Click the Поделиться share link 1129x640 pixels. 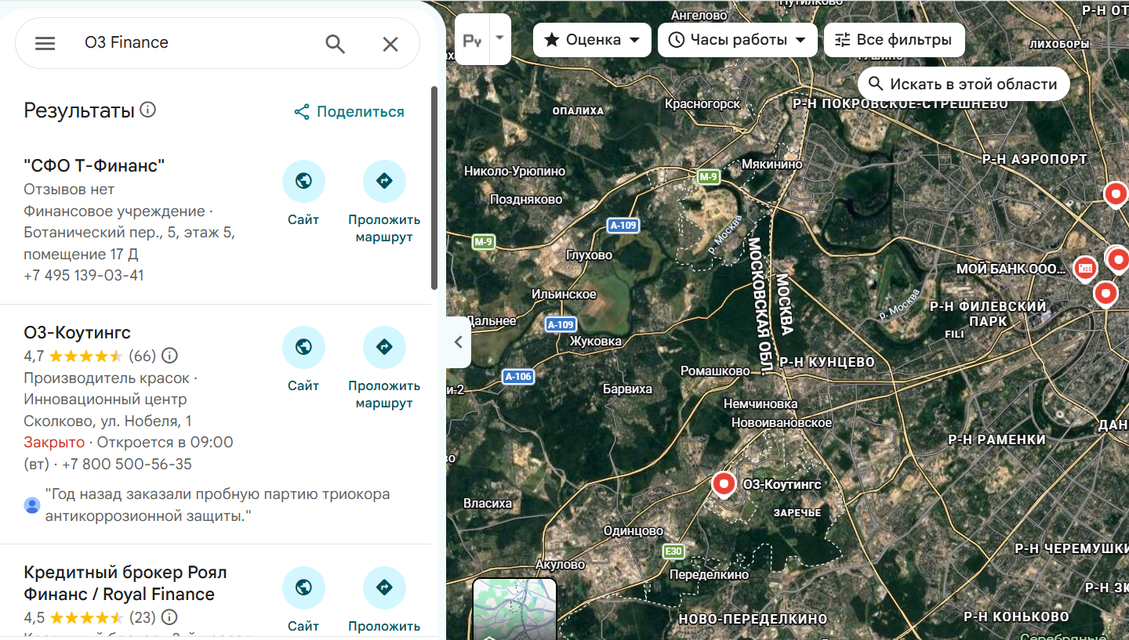point(349,112)
